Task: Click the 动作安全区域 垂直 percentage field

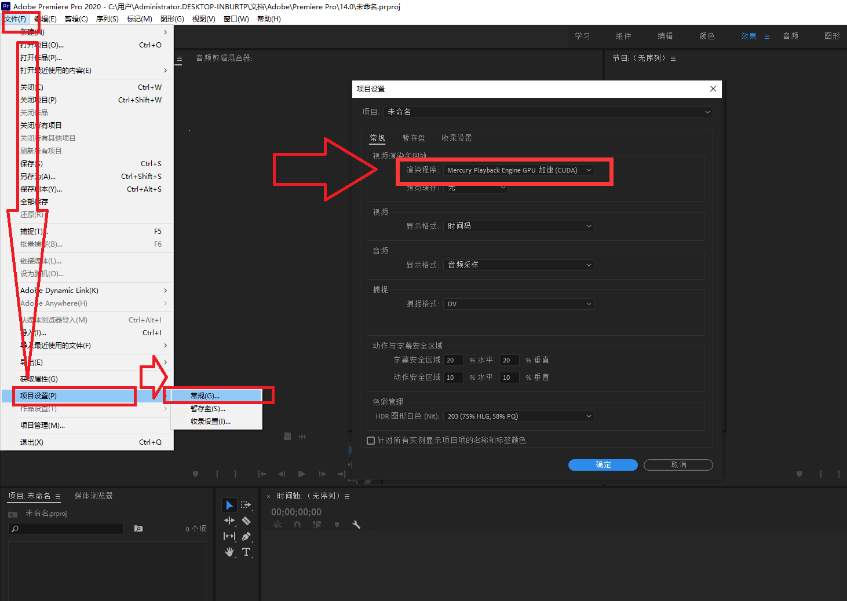Action: [x=509, y=378]
